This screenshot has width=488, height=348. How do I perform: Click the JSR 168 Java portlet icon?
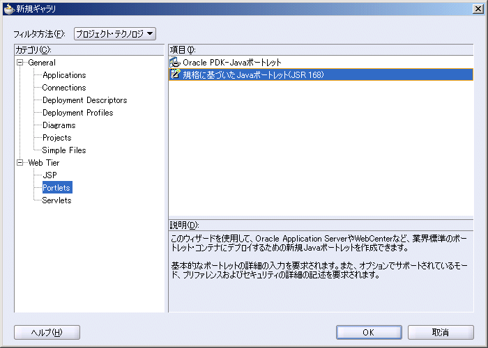(x=175, y=74)
